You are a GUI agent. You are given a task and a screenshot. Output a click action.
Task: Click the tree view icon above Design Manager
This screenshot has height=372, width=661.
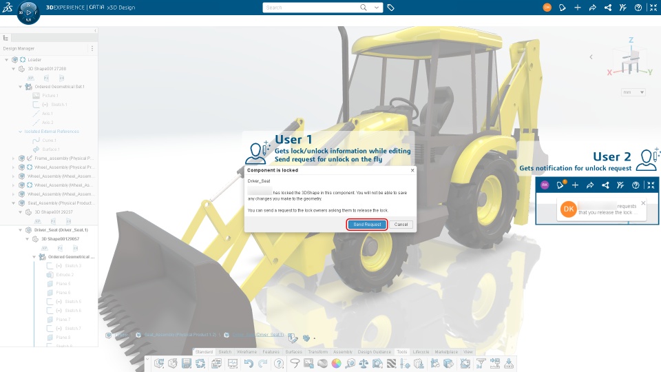[x=6, y=38]
